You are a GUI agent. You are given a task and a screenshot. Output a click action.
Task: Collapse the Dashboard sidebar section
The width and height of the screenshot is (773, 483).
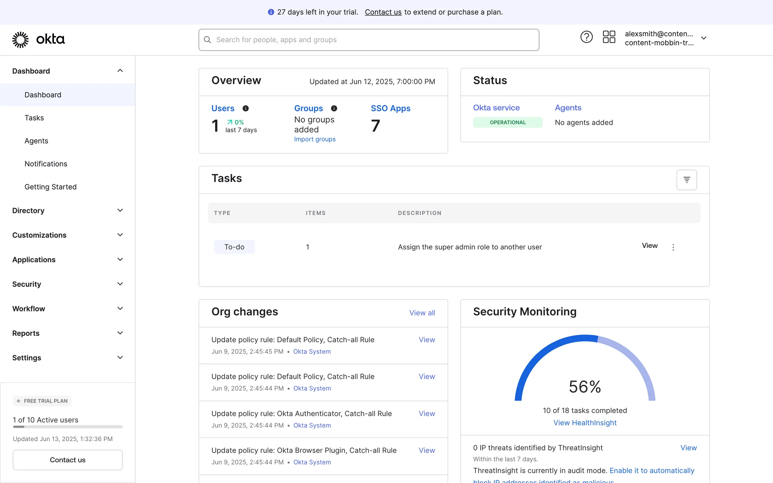120,71
